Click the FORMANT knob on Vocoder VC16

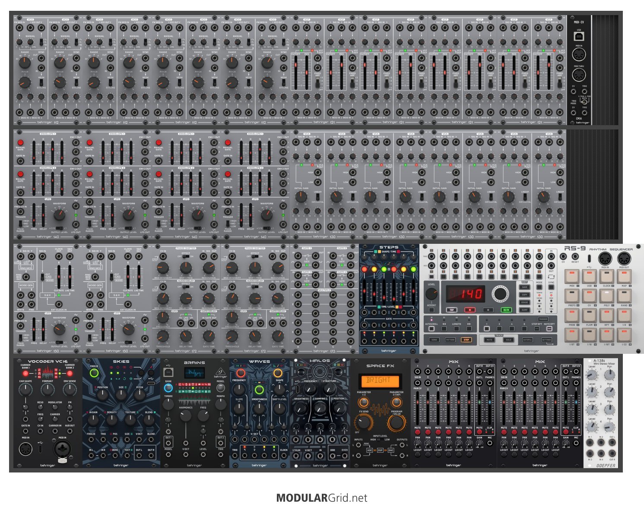(x=48, y=390)
